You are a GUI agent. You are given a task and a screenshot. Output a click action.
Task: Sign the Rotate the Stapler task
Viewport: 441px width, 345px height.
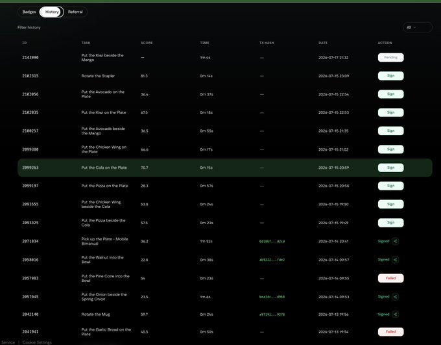coord(390,76)
